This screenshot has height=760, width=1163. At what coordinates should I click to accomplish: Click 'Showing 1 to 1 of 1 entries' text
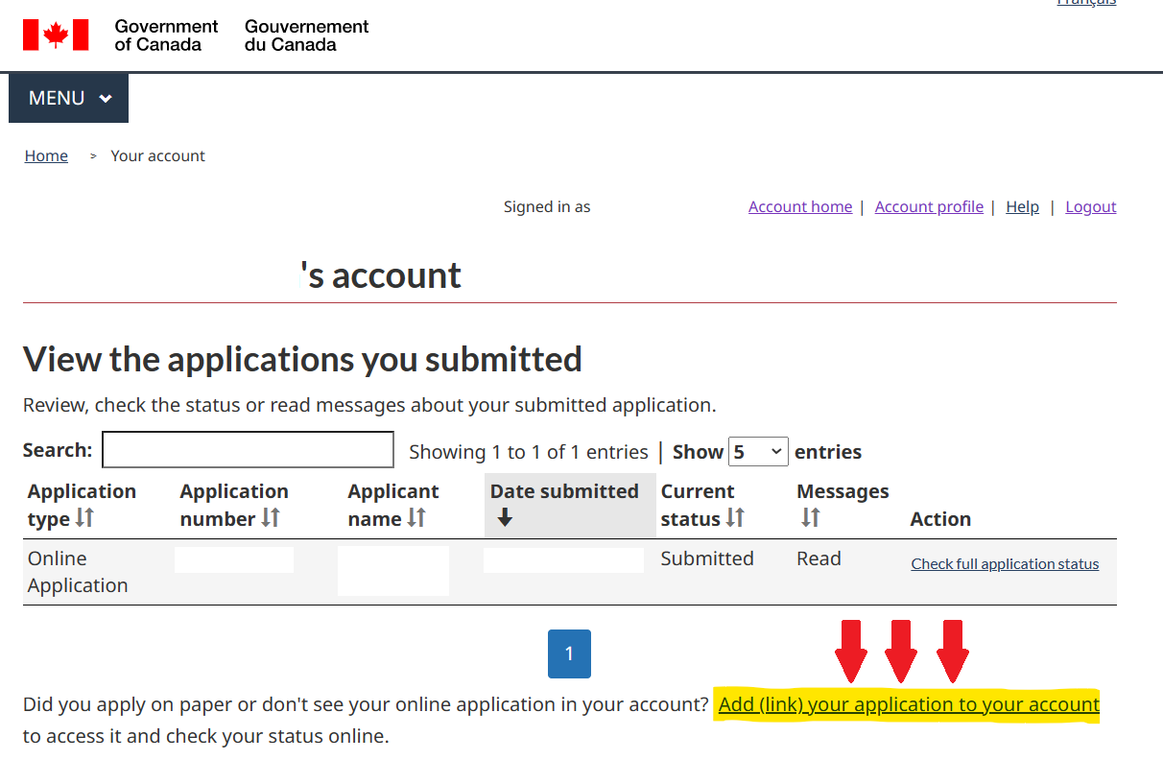pos(529,451)
